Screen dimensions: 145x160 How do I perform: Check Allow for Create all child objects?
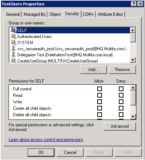click(99, 108)
